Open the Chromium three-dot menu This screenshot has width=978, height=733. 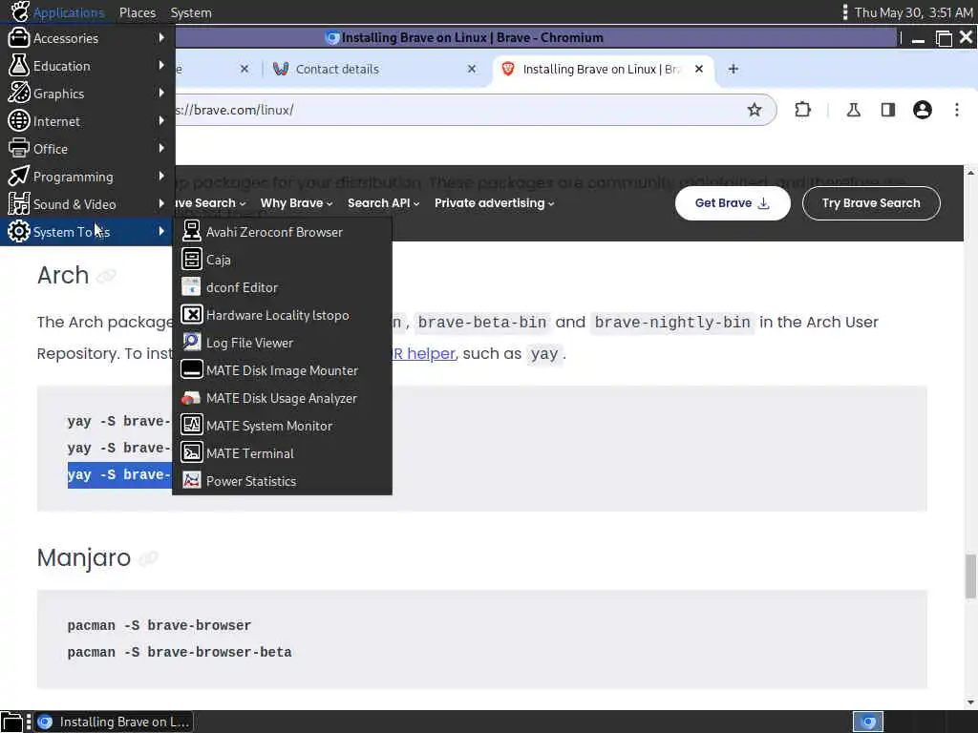tap(956, 111)
